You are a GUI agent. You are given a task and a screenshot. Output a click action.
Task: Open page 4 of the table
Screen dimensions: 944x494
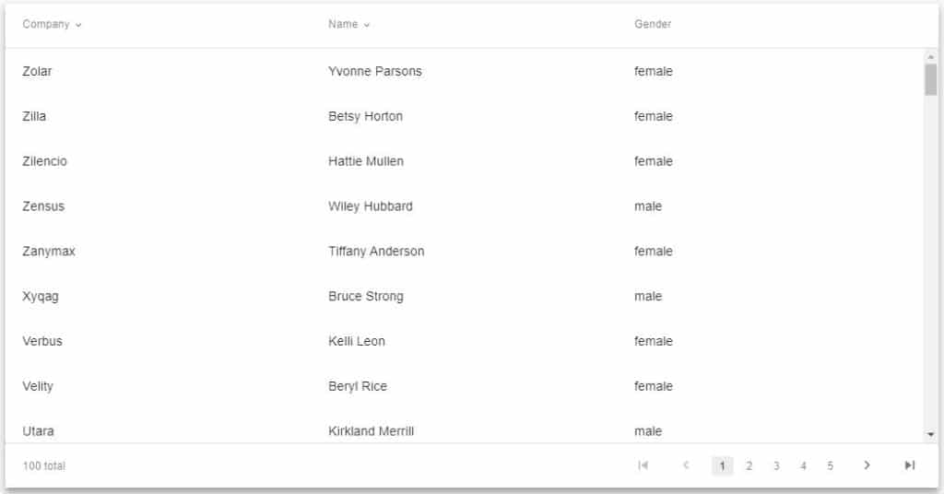click(803, 465)
